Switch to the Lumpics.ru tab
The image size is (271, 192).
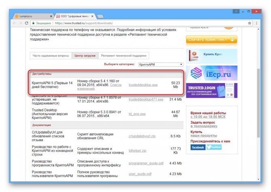coord(33,16)
